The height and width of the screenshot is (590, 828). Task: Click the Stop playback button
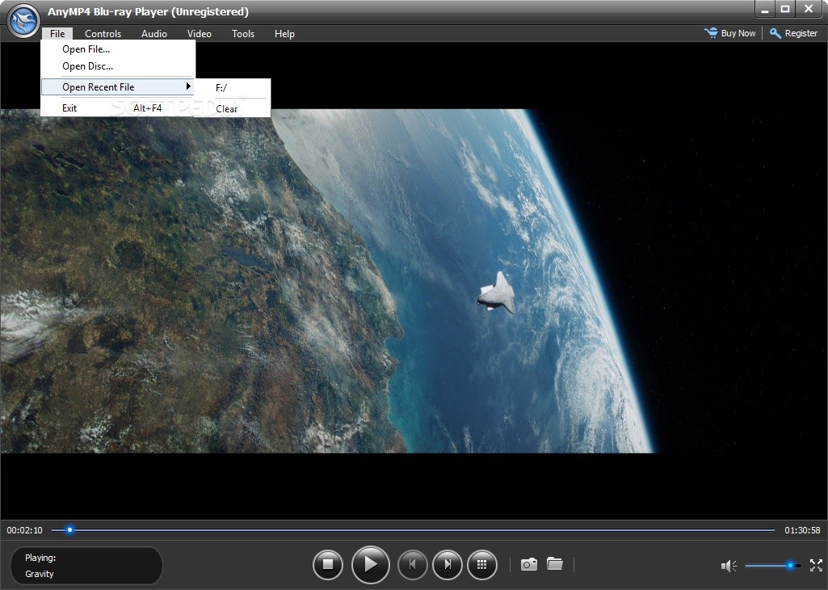click(328, 564)
